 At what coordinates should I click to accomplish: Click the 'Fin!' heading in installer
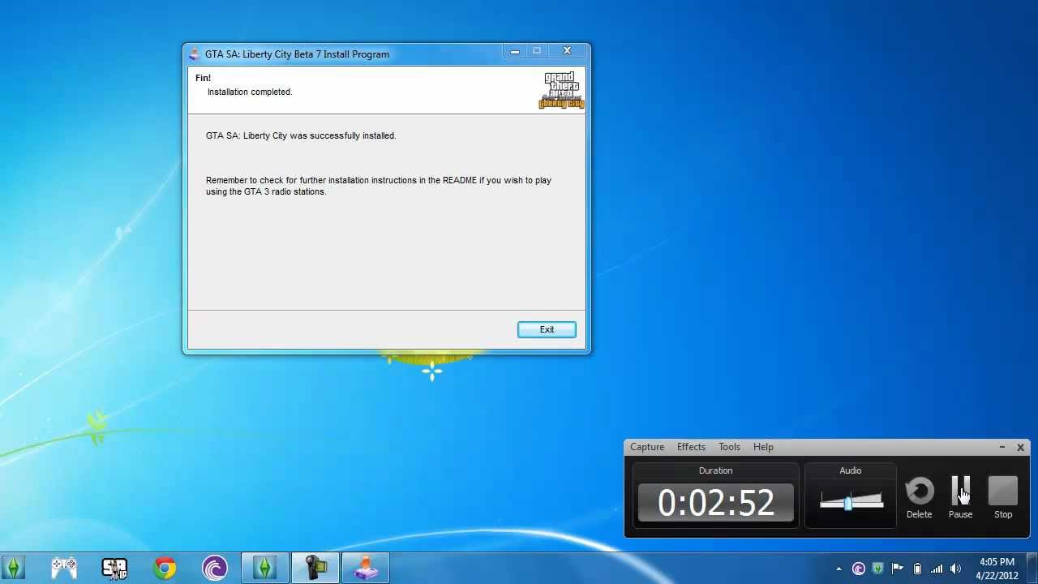point(203,78)
